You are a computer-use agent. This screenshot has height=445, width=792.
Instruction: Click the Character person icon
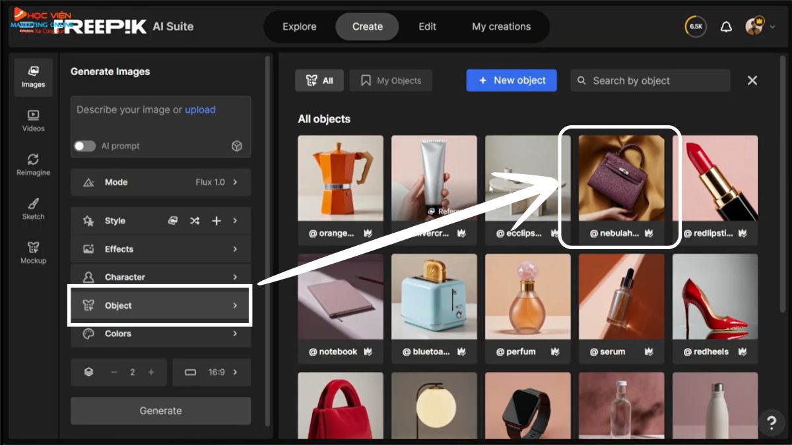(x=88, y=278)
